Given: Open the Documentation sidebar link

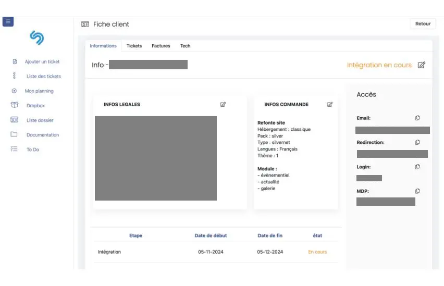Looking at the screenshot, I should (x=43, y=135).
